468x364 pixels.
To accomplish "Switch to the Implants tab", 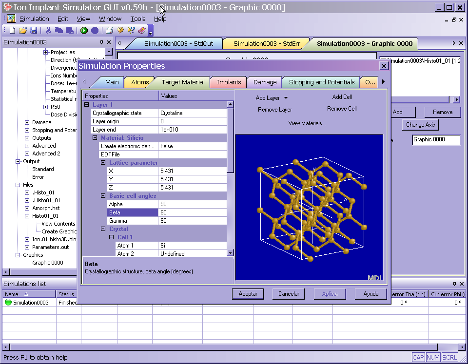I will pyautogui.click(x=229, y=82).
